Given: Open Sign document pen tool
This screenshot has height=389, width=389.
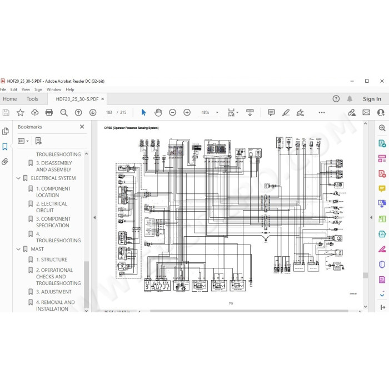Looking at the screenshot, I should (x=300, y=113).
